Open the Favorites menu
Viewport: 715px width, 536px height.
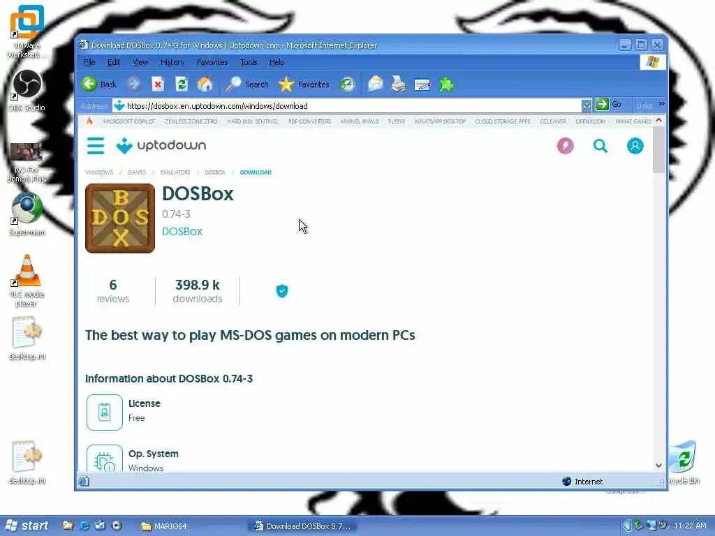pyautogui.click(x=212, y=62)
